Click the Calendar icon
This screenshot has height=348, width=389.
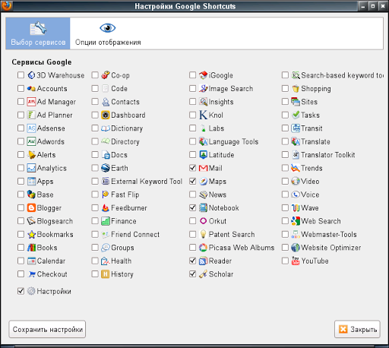coord(31,261)
